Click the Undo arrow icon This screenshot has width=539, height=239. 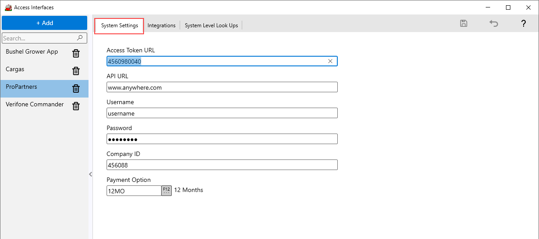pos(494,24)
